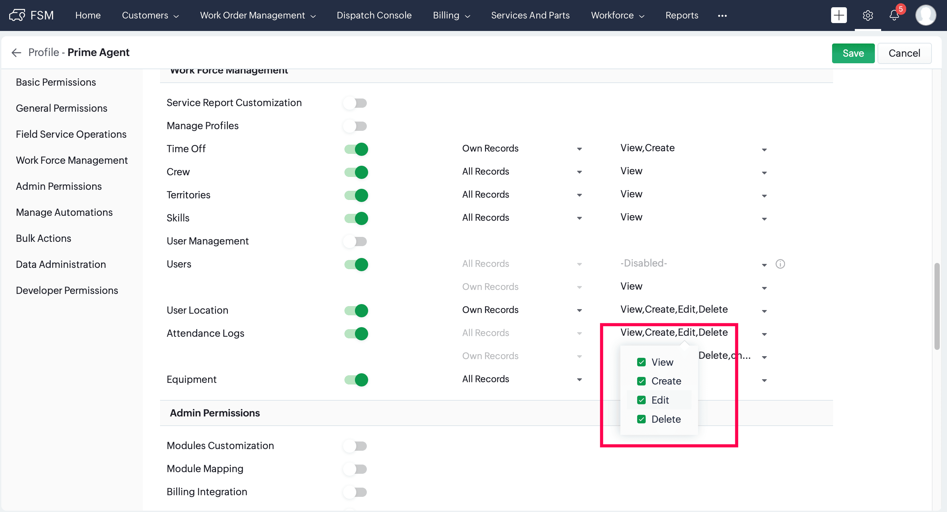The image size is (947, 512).
Task: Go to Dispatch Console tab
Action: tap(374, 15)
